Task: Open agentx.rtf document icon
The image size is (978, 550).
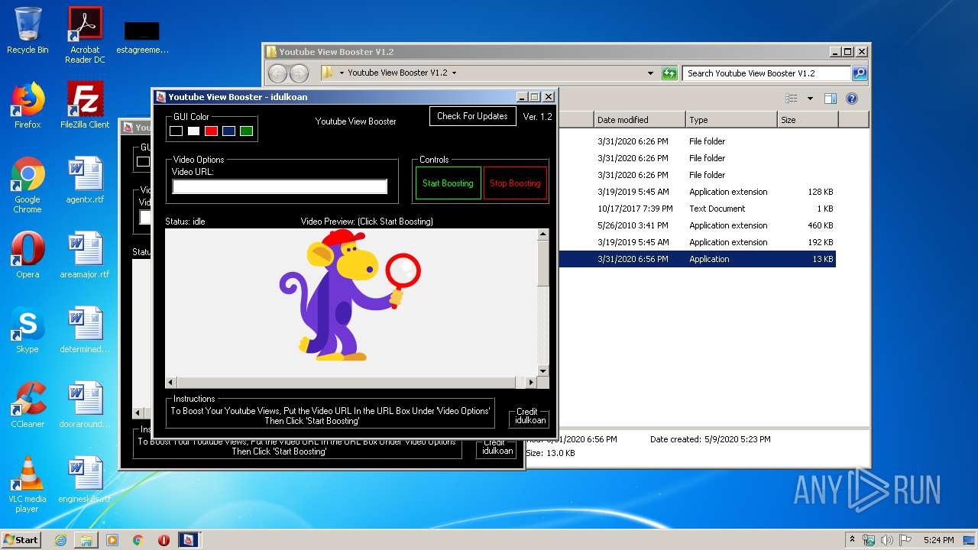Action: click(85, 180)
